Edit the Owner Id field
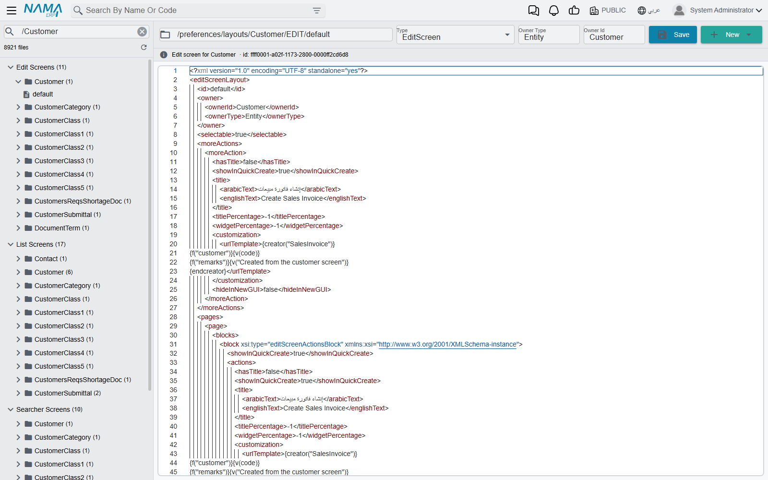This screenshot has height=480, width=768. click(x=614, y=35)
